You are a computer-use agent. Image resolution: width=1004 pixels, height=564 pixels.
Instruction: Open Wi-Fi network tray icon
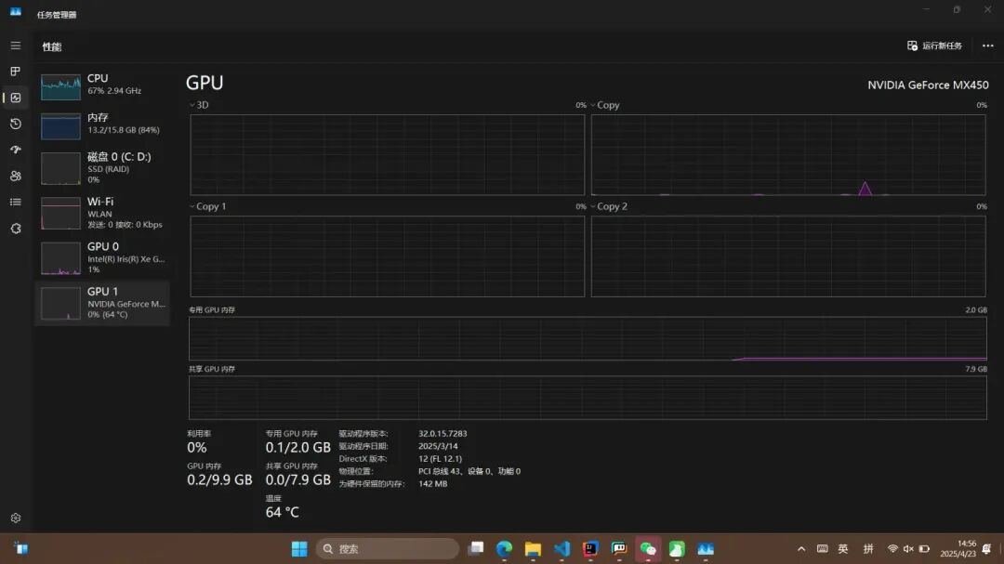click(892, 548)
